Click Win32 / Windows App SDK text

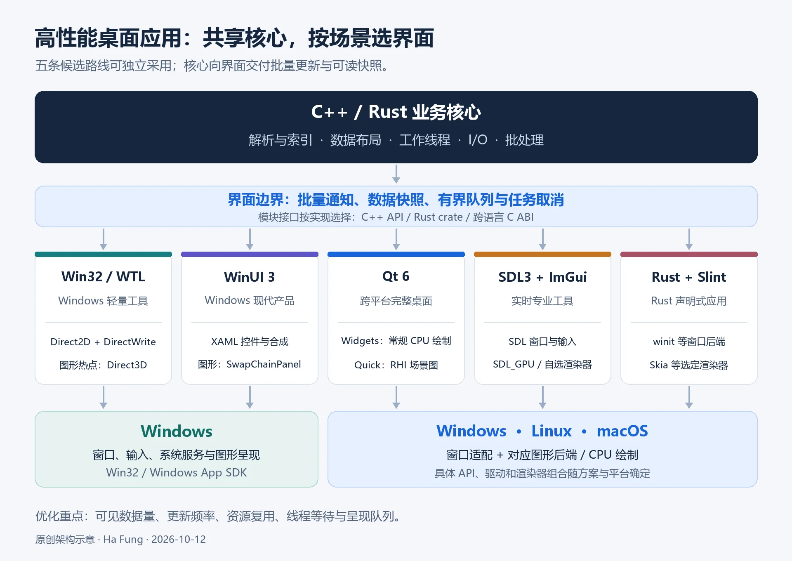(177, 472)
